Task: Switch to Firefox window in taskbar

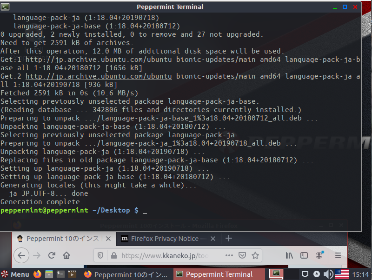Action: [126, 274]
